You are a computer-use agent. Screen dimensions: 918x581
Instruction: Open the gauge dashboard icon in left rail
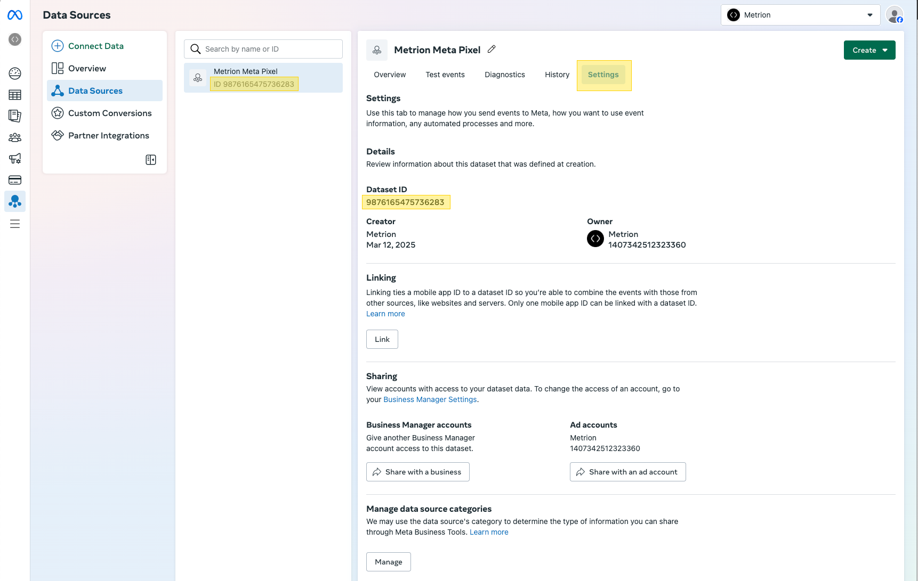15,73
